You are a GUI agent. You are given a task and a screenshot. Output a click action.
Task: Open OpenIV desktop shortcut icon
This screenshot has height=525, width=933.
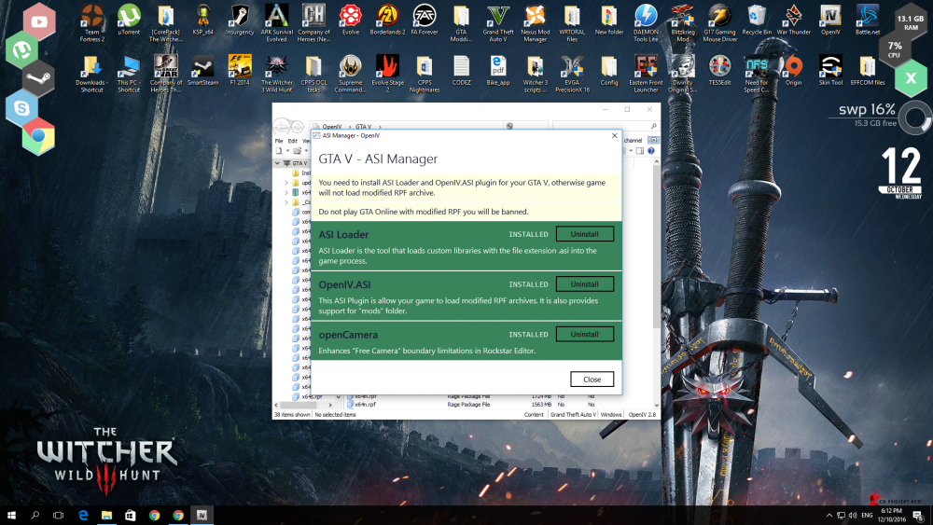click(830, 21)
